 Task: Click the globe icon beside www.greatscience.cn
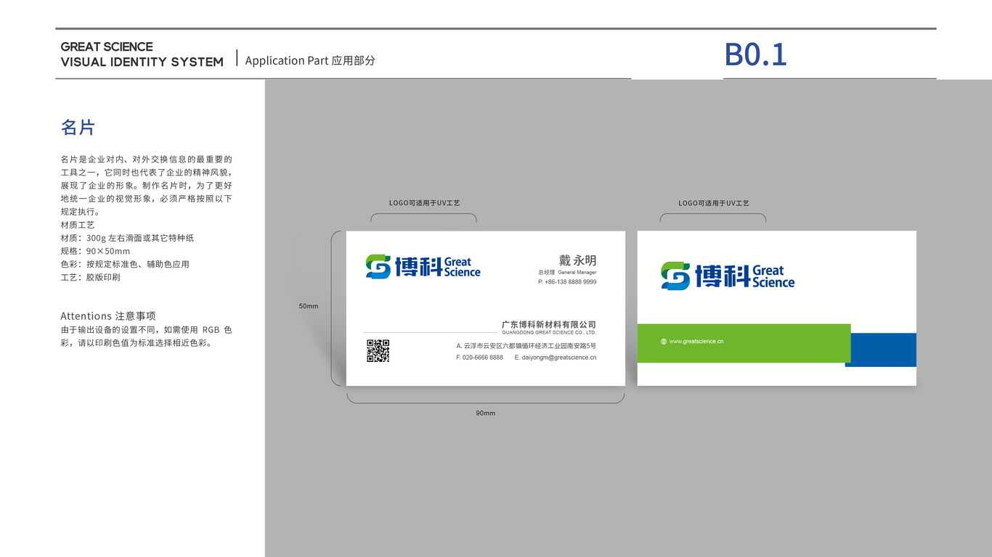(664, 342)
